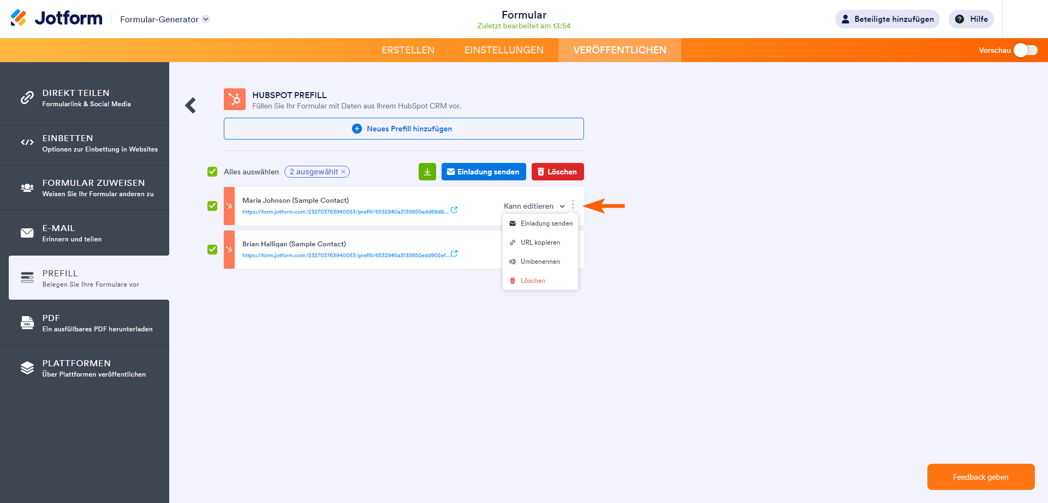
Task: Toggle the Vorschau preview switch
Action: coord(1026,50)
